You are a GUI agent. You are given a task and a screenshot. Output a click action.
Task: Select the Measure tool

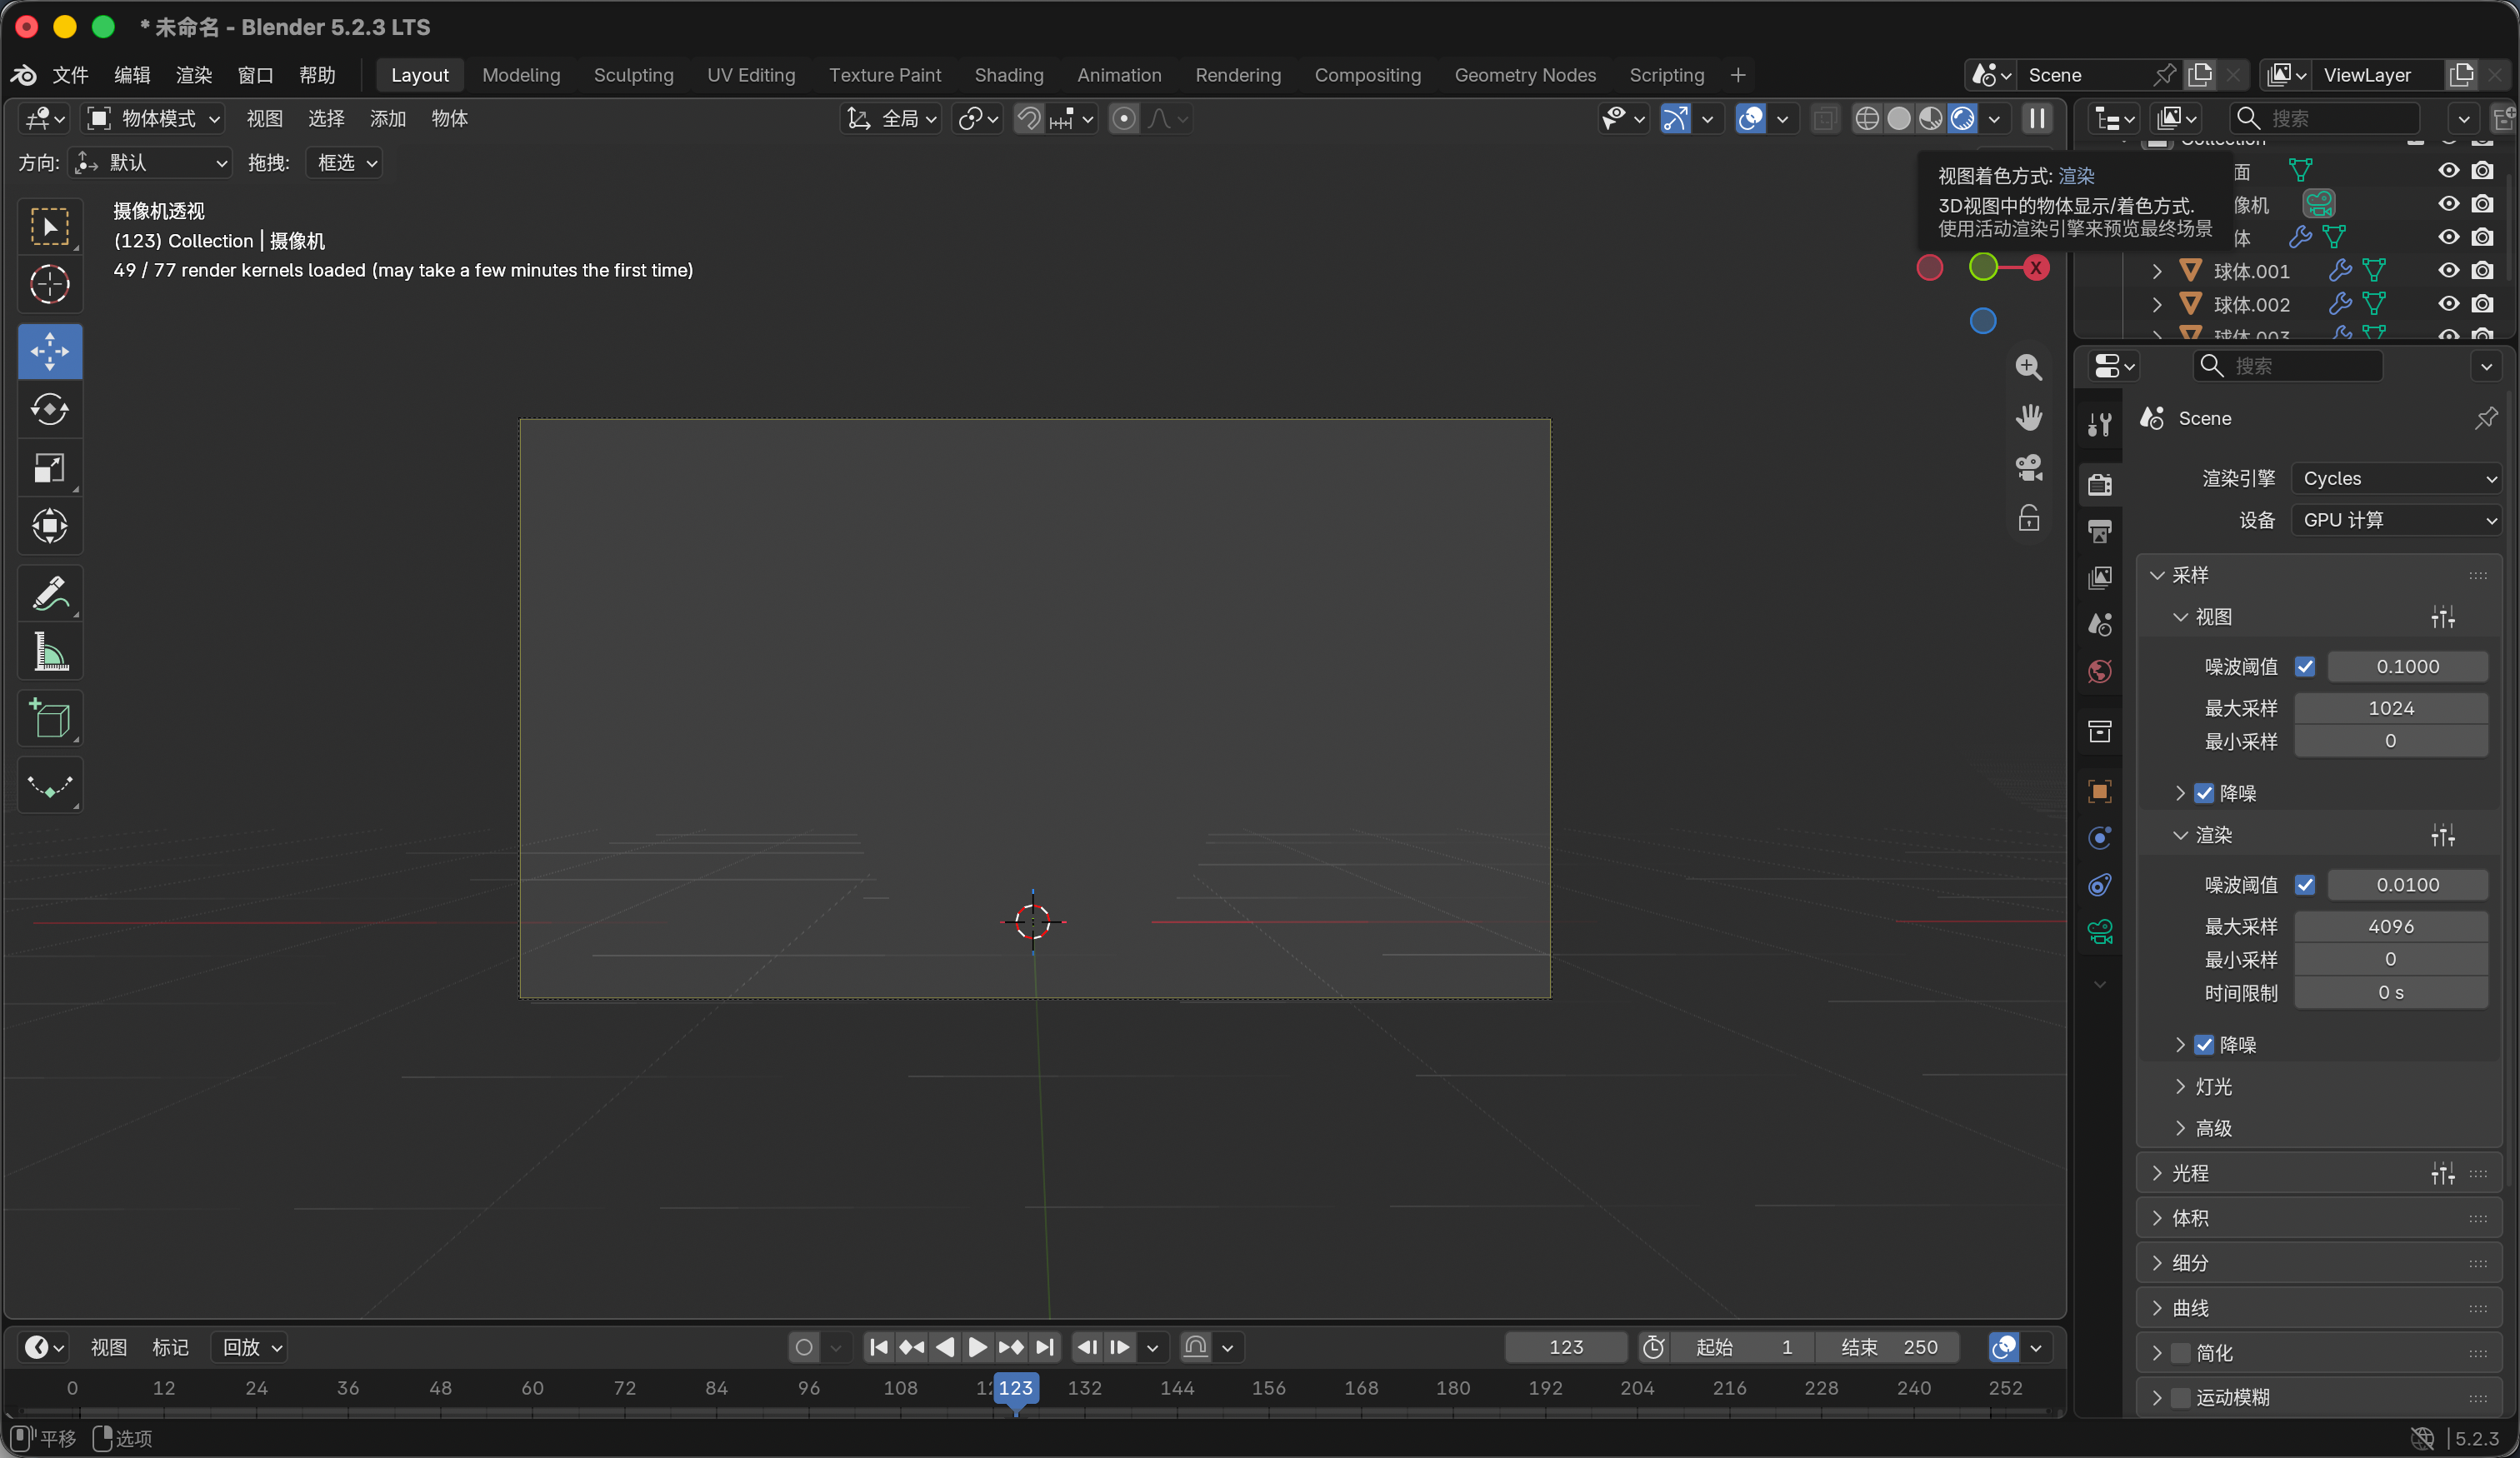pos(49,651)
